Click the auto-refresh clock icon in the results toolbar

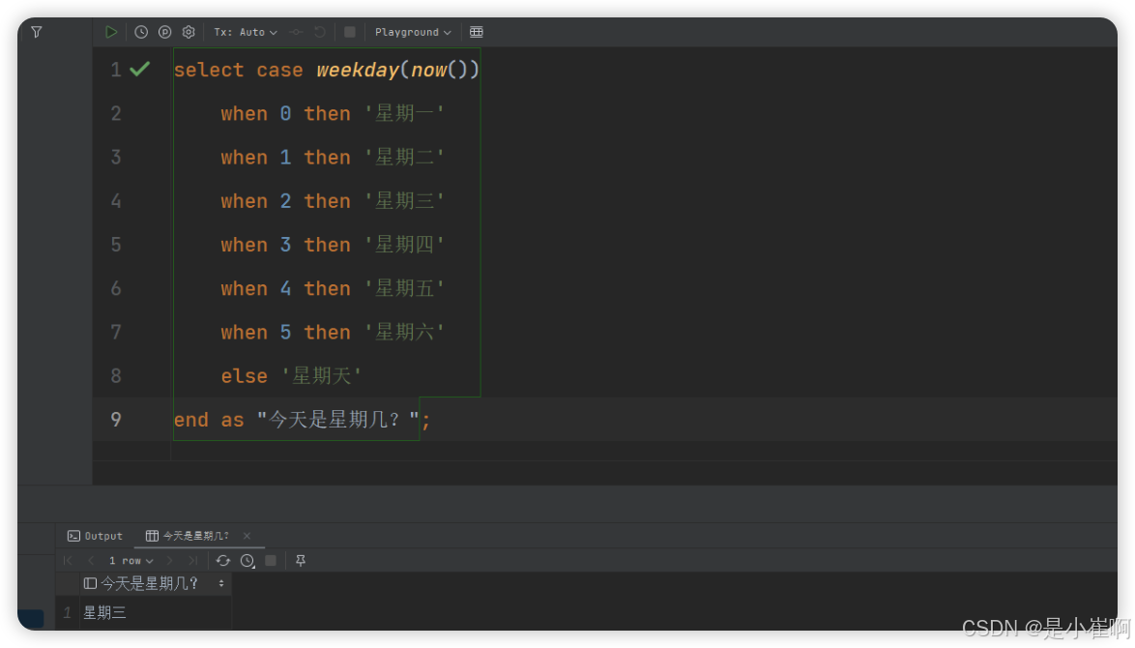tap(247, 560)
